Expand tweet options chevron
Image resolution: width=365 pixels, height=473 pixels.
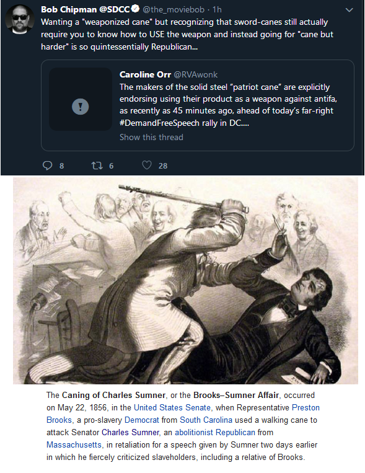(349, 10)
